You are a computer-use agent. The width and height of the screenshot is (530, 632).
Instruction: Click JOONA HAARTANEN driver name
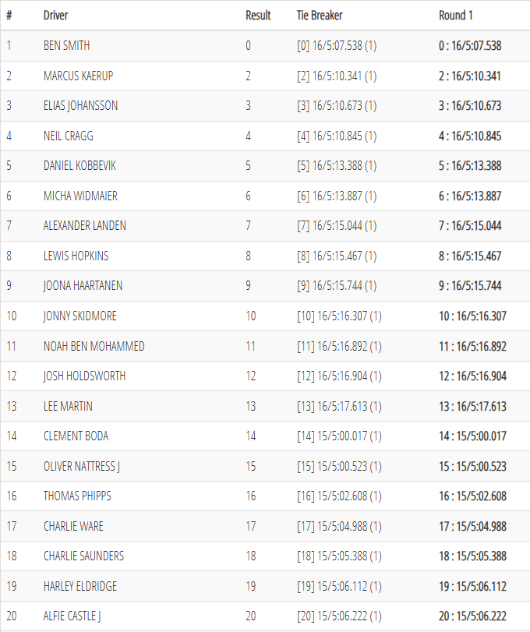pyautogui.click(x=83, y=286)
